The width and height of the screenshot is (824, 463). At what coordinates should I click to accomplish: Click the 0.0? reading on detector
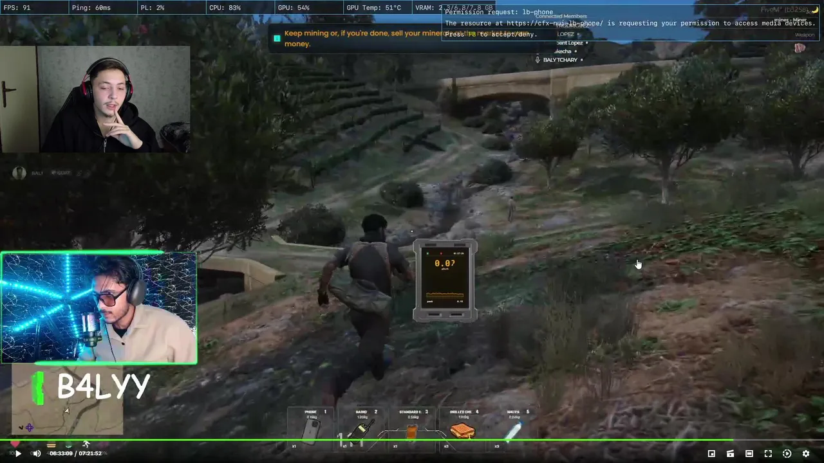(x=445, y=263)
